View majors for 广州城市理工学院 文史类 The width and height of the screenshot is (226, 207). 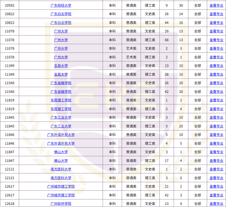tap(216, 187)
